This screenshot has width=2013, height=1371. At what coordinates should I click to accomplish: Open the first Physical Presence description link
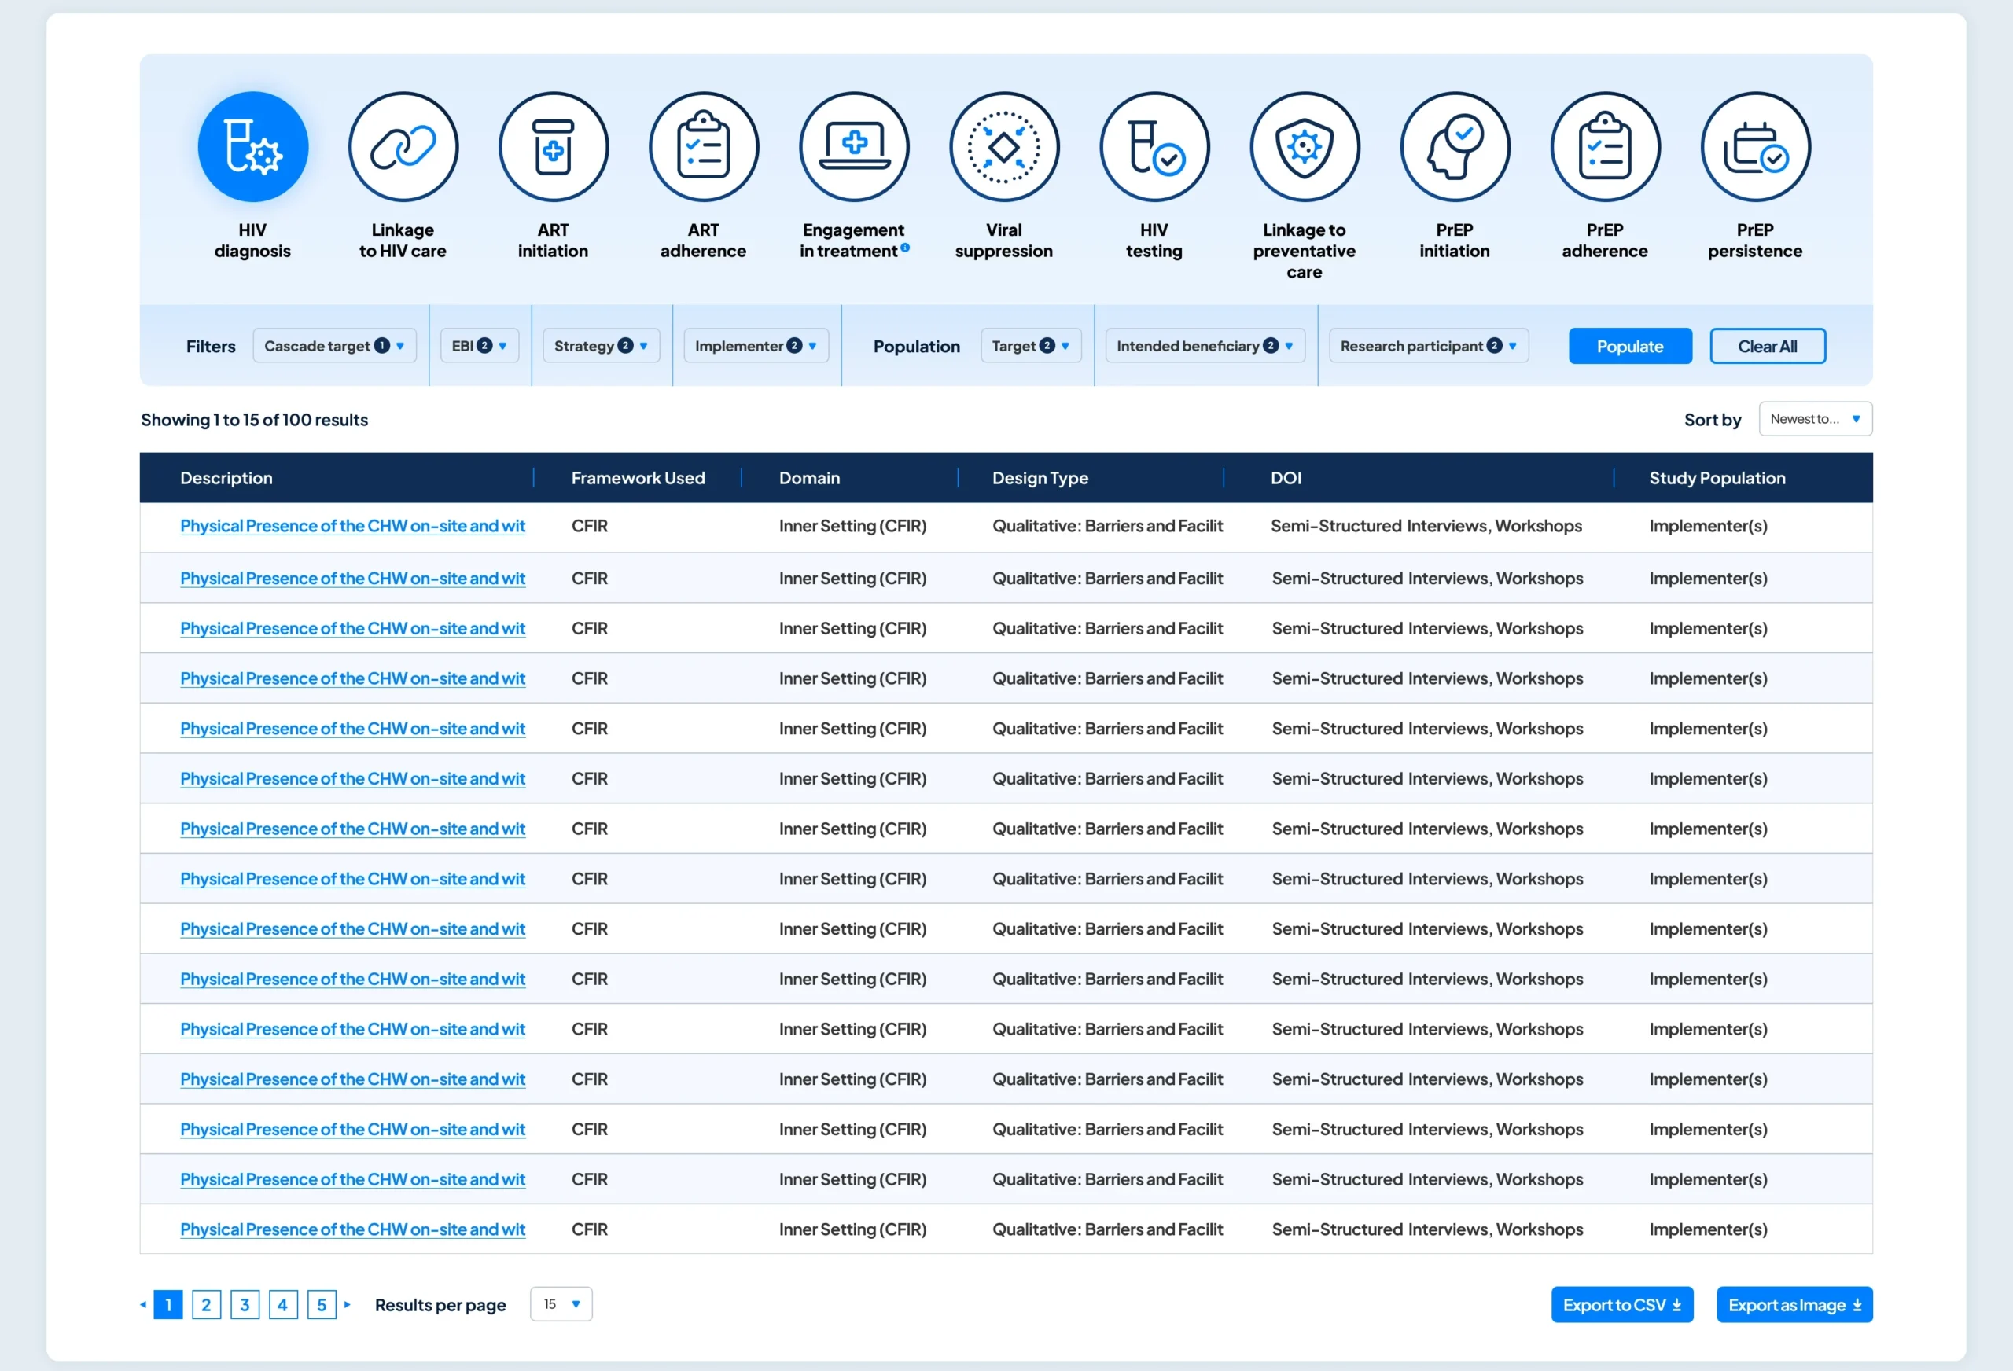coord(352,526)
